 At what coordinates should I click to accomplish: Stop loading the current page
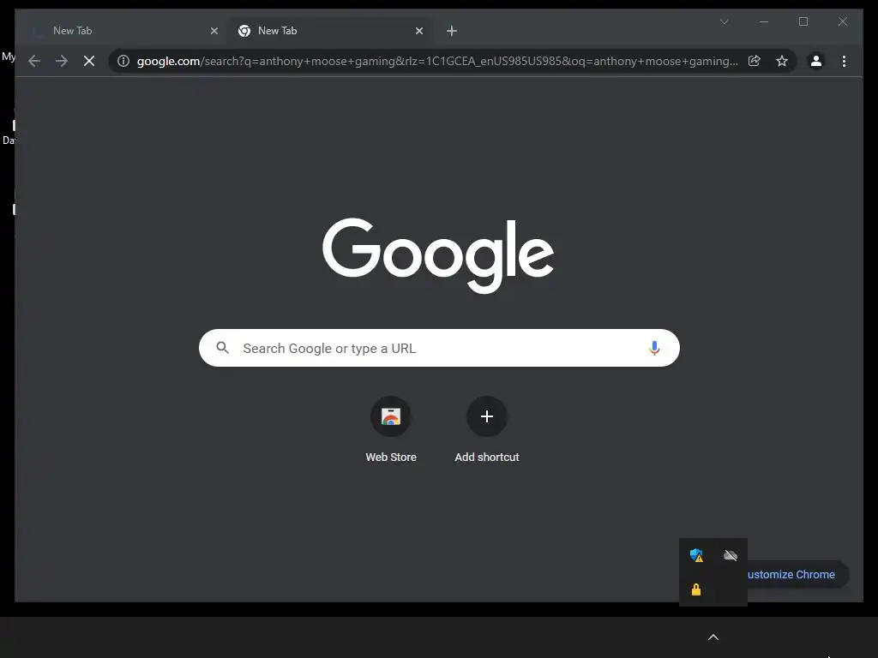(89, 61)
